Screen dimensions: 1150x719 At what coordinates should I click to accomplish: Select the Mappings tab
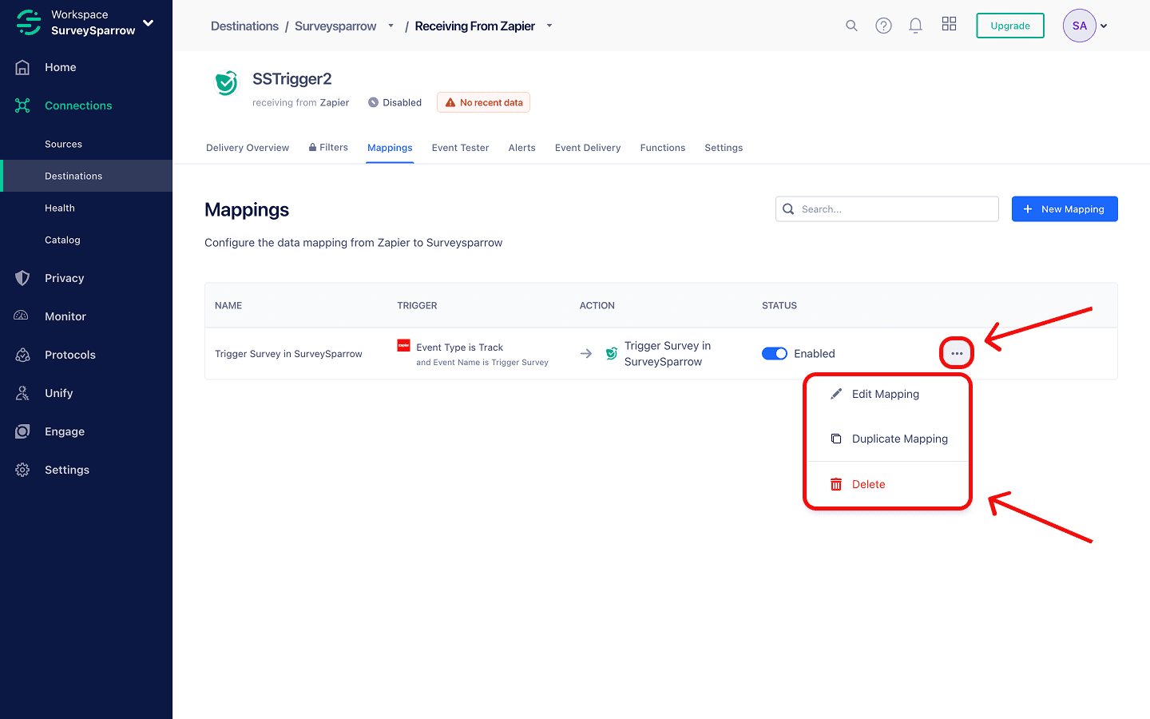click(390, 148)
